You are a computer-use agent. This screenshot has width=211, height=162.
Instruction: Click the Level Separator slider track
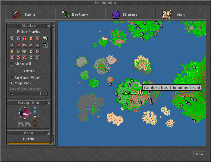[27, 94]
